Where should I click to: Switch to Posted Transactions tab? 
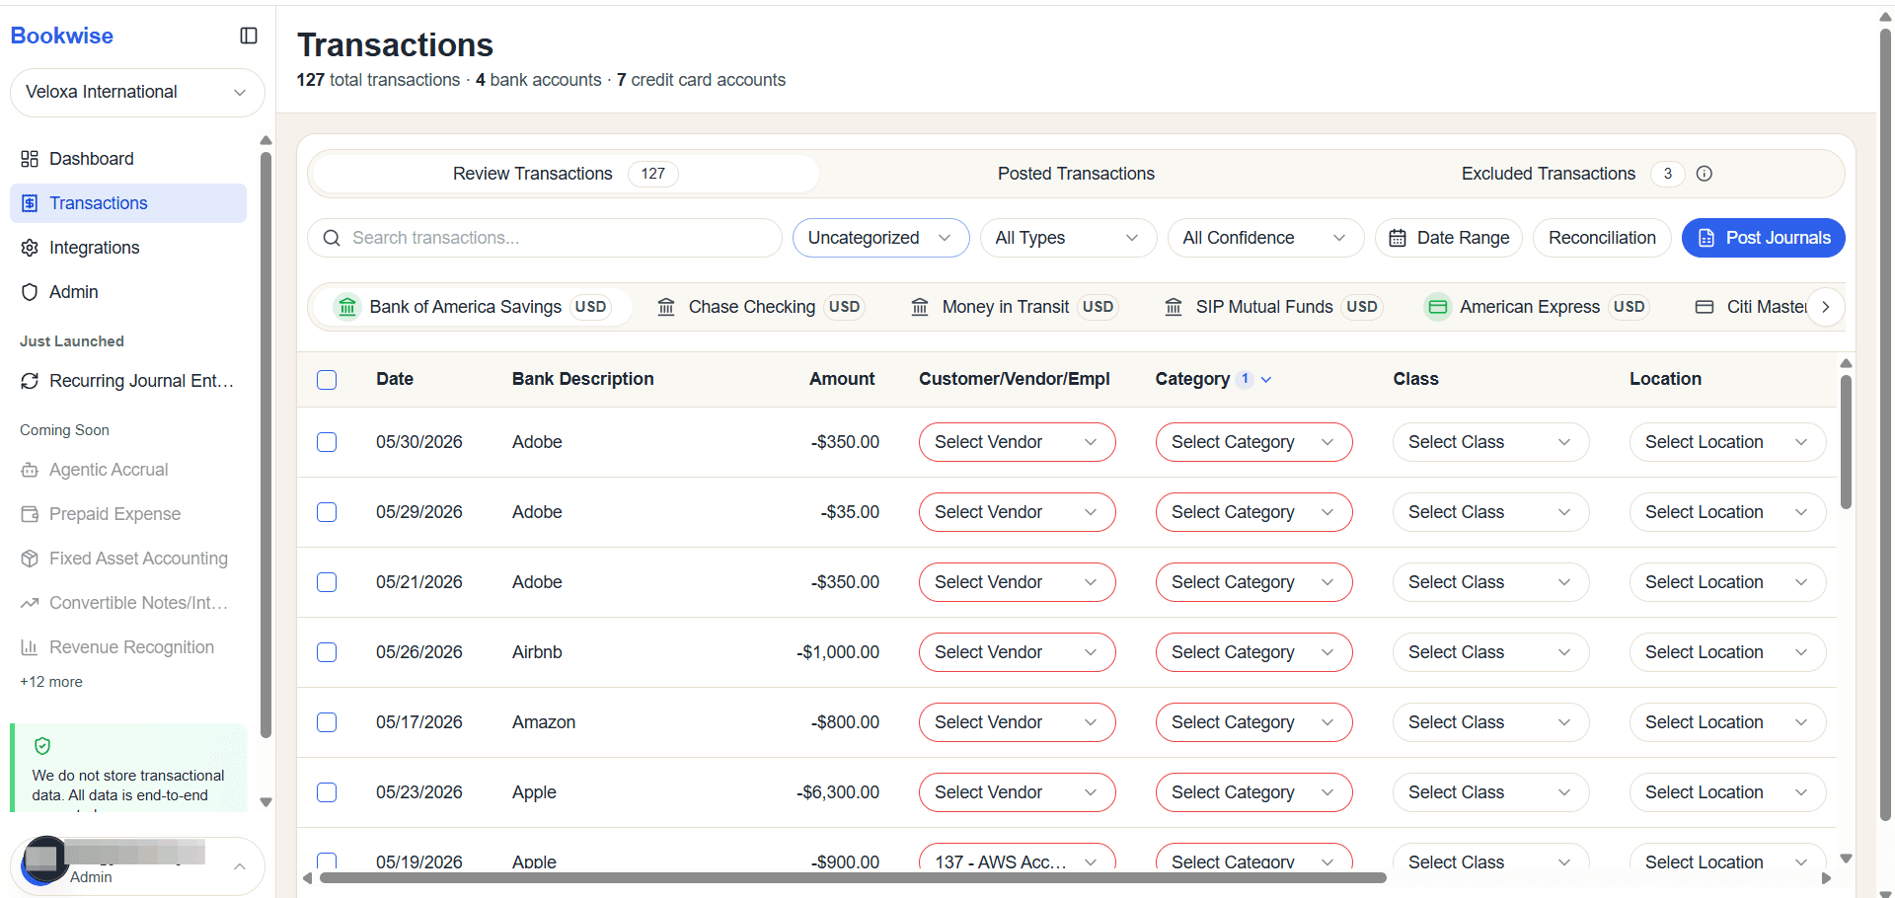(1076, 174)
